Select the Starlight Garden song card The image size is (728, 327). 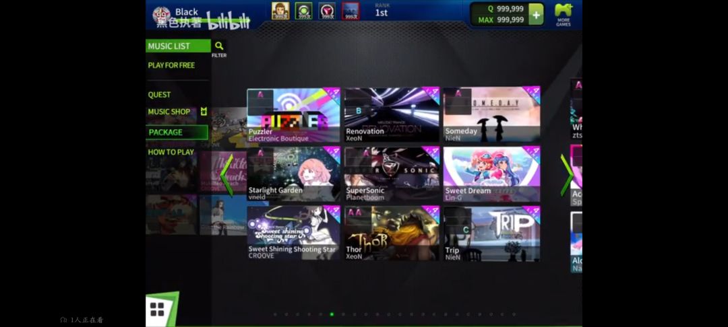pyautogui.click(x=293, y=174)
